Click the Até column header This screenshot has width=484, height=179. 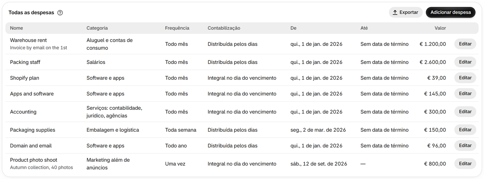[x=364, y=28]
